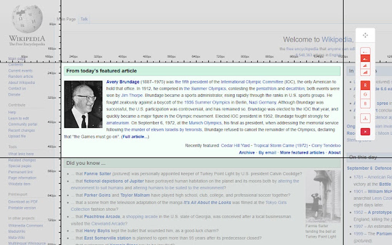This screenshot has height=245, width=392.
Task: Open the Help link under Contribute
Action: point(12,113)
